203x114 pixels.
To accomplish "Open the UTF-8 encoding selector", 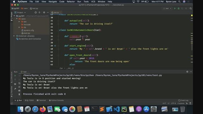I will point(174,103).
